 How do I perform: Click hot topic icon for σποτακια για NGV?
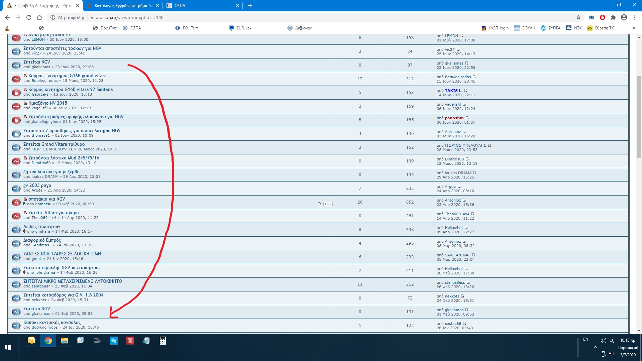pos(16,202)
